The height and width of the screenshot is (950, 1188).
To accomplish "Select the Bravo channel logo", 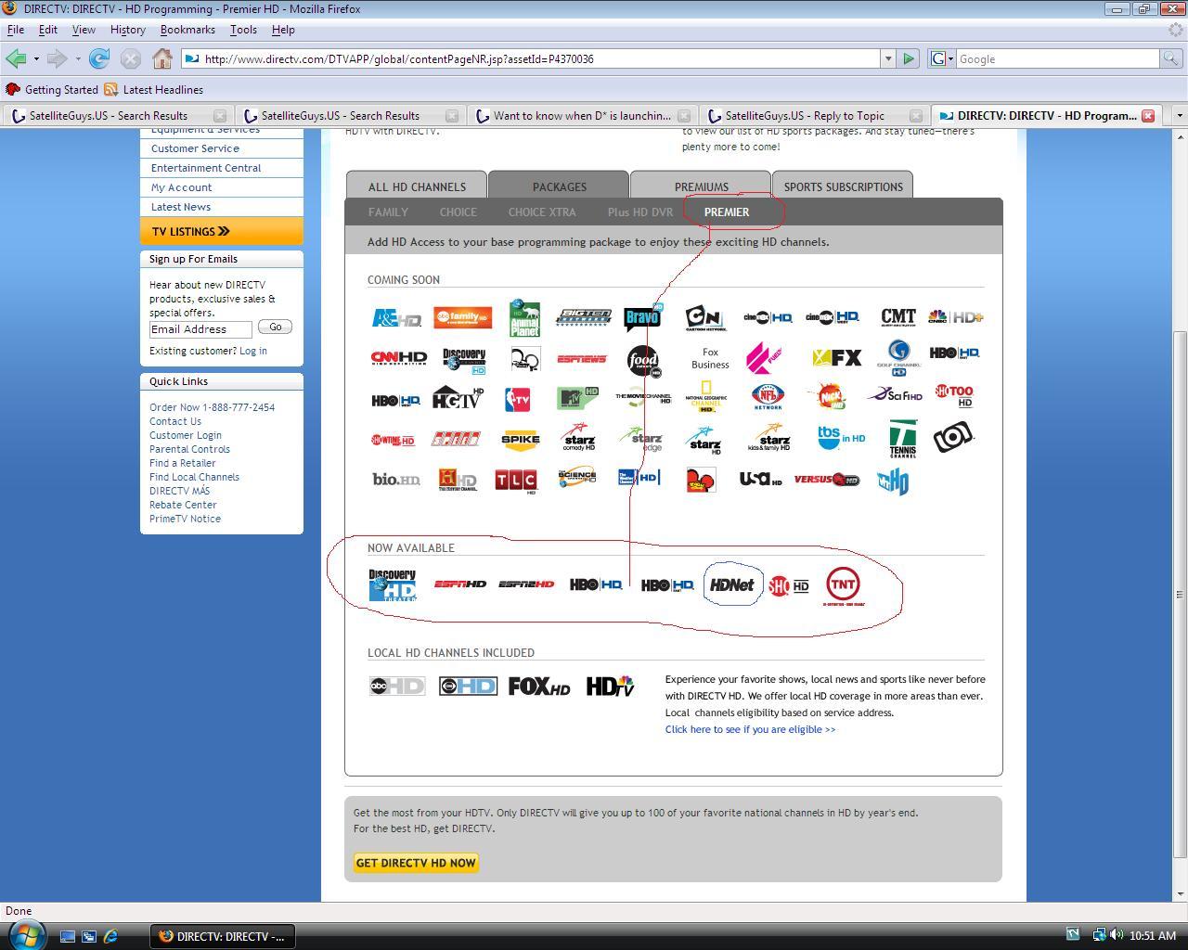I will coord(643,316).
